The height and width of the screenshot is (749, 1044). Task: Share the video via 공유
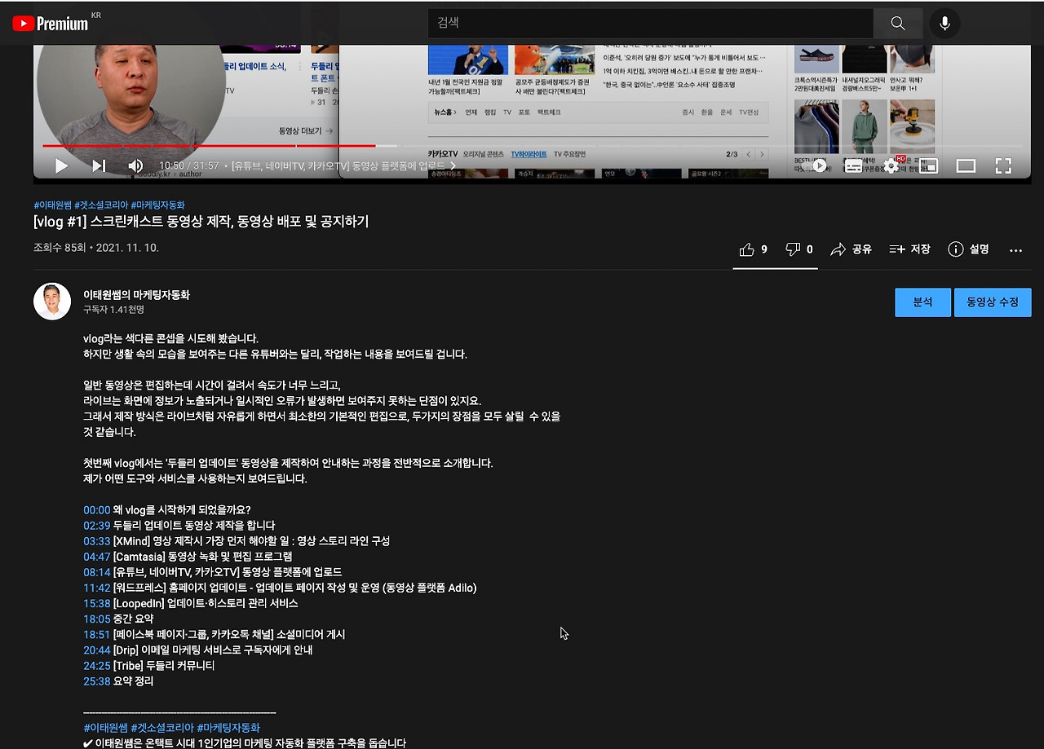click(x=851, y=249)
